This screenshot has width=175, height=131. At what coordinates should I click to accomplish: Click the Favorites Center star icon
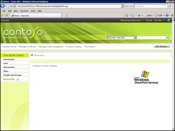pyautogui.click(x=2, y=15)
